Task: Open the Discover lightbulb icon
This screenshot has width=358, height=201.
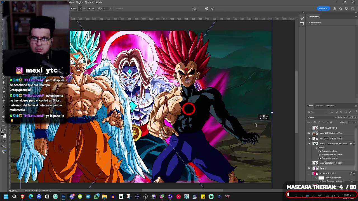Action: [347, 8]
